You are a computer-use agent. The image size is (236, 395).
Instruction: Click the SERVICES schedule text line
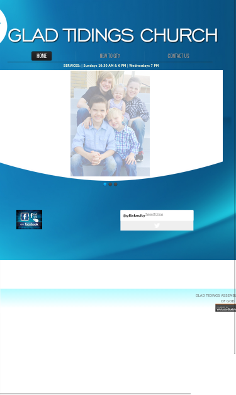coord(111,66)
